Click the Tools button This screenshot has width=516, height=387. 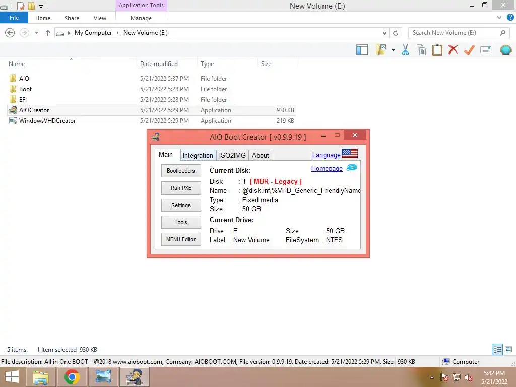tap(181, 222)
